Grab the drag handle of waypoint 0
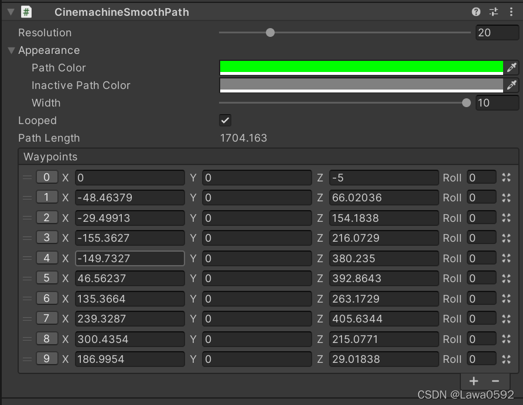Screen dimensions: 523x405 (27, 178)
